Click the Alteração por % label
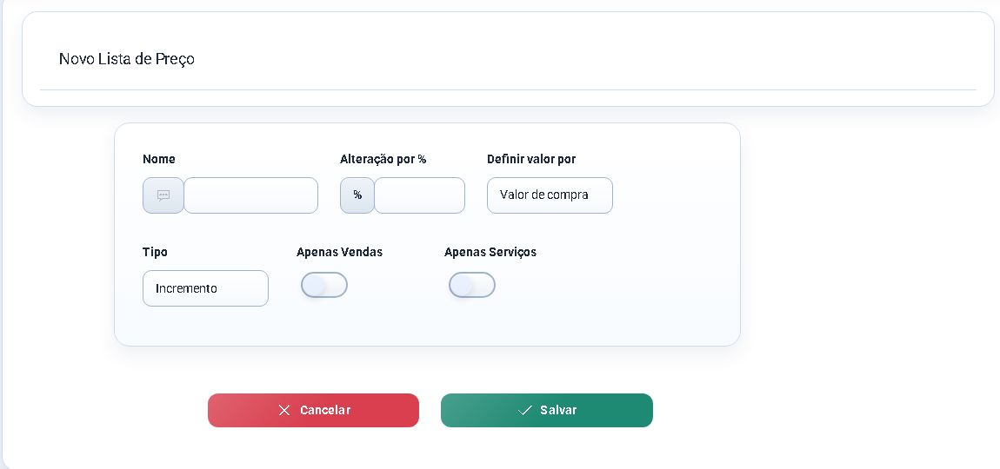Viewport: 1000px width, 469px height. 383,159
